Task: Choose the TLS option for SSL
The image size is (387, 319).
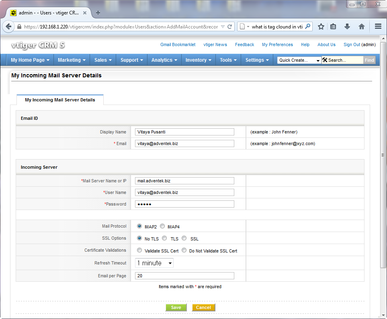Action: pyautogui.click(x=164, y=238)
